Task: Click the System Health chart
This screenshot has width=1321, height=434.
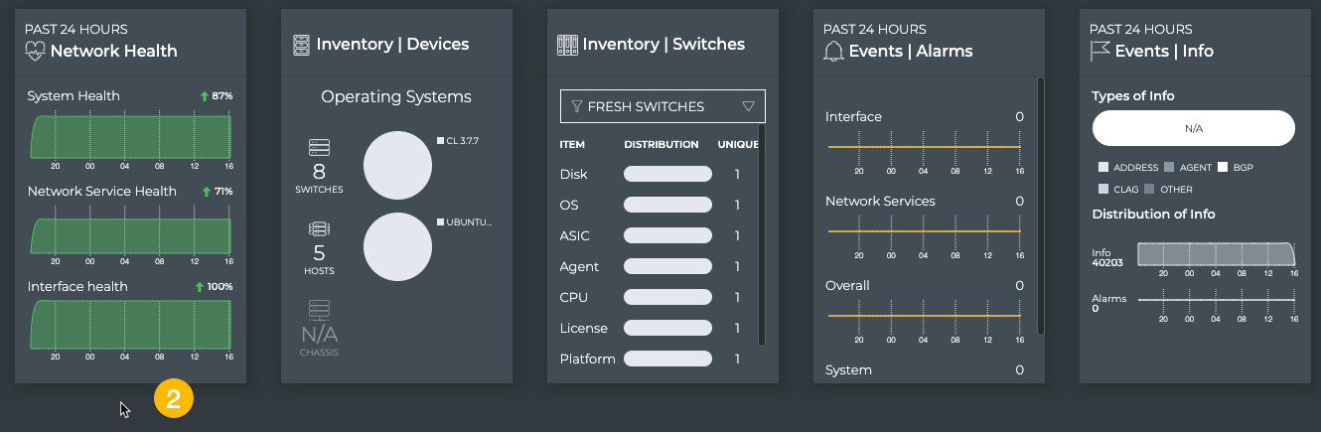Action: 131,136
